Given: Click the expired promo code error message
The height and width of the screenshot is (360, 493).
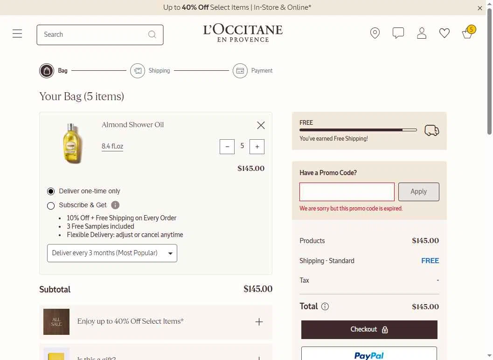Looking at the screenshot, I should [x=351, y=208].
